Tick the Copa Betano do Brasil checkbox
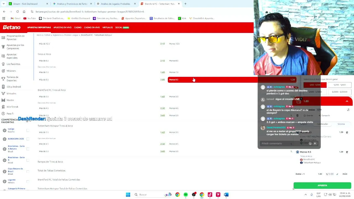Image resolution: width=354 pixels, height=199 pixels. (x=28, y=171)
